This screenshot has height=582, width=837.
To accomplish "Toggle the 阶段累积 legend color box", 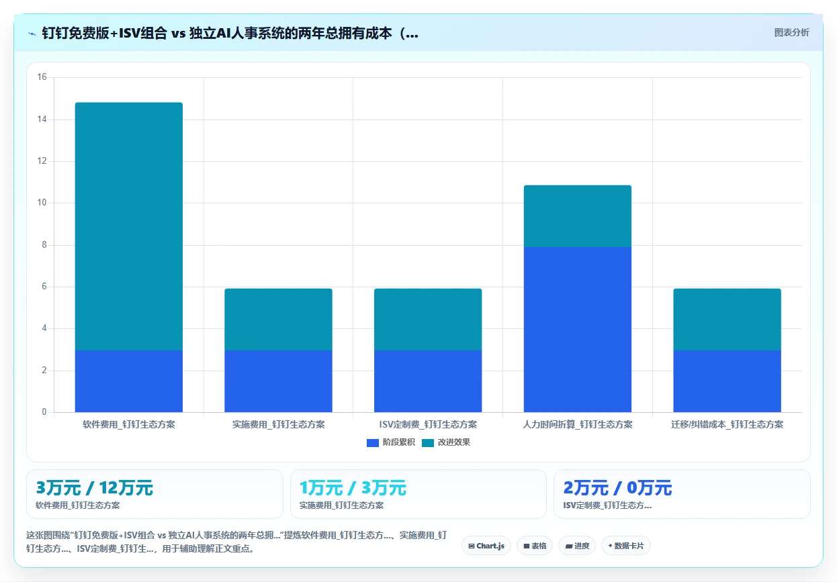I will (x=373, y=442).
